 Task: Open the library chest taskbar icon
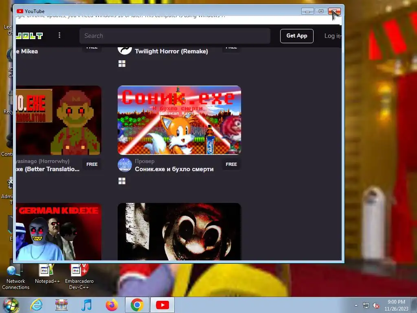point(61,305)
